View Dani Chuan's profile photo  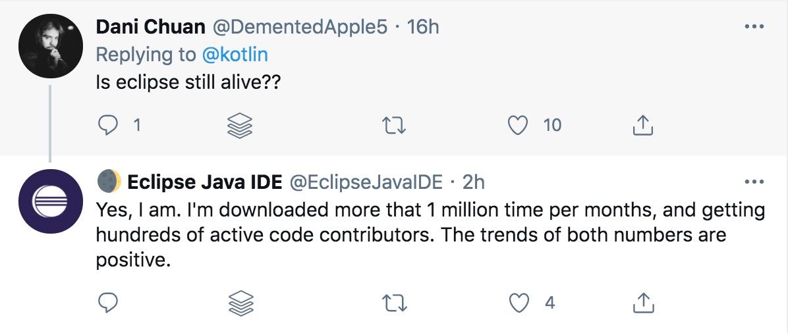coord(50,45)
